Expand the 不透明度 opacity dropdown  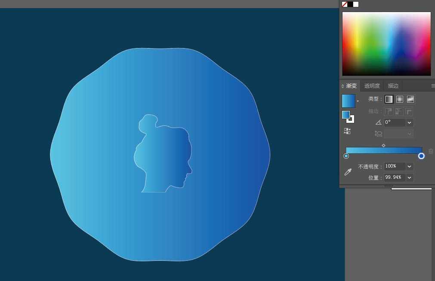click(x=410, y=166)
